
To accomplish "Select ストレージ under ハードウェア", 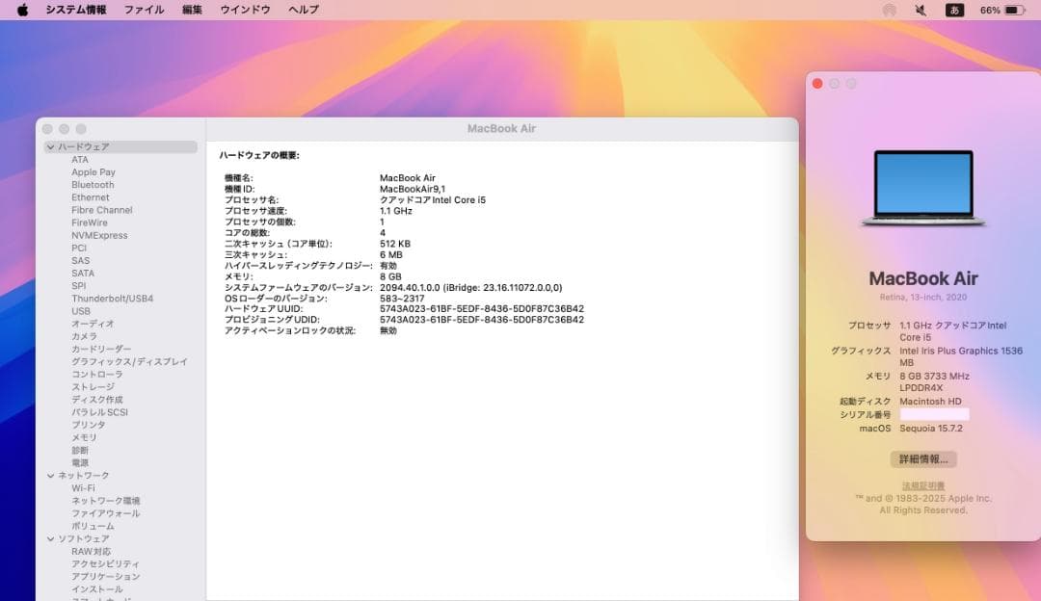I will point(92,386).
